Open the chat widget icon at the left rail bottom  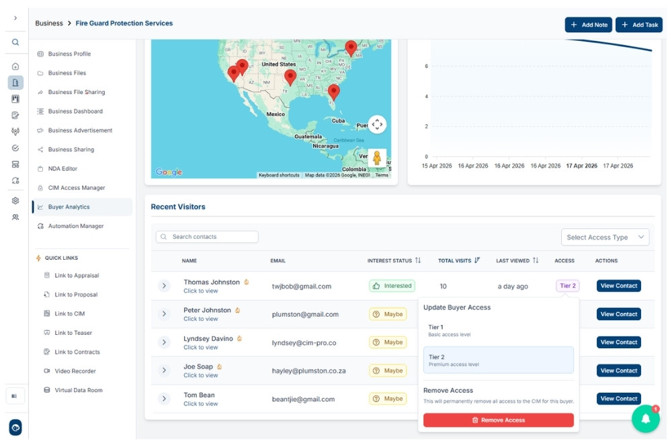tap(15, 428)
